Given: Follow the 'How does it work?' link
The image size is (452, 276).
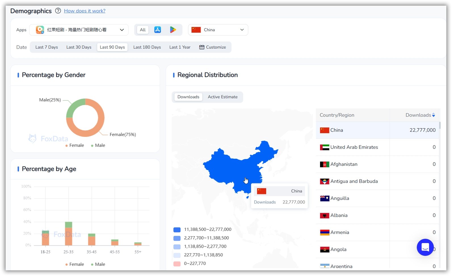Looking at the screenshot, I should (85, 11).
